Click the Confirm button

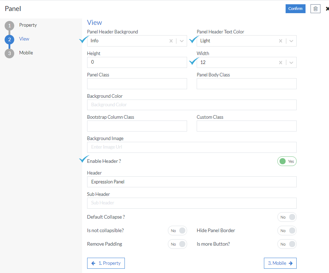pos(295,9)
